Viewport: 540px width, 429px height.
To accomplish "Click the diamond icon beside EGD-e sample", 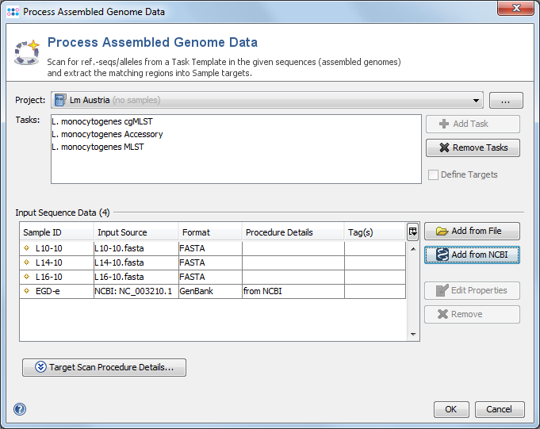I will [x=28, y=291].
